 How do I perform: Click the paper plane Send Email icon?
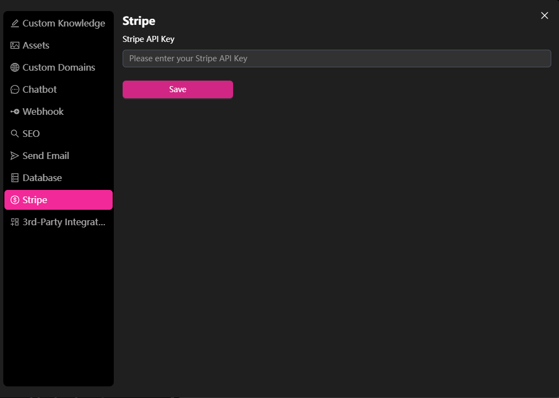15,156
